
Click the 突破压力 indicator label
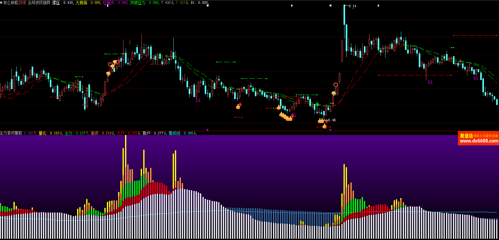138,2
